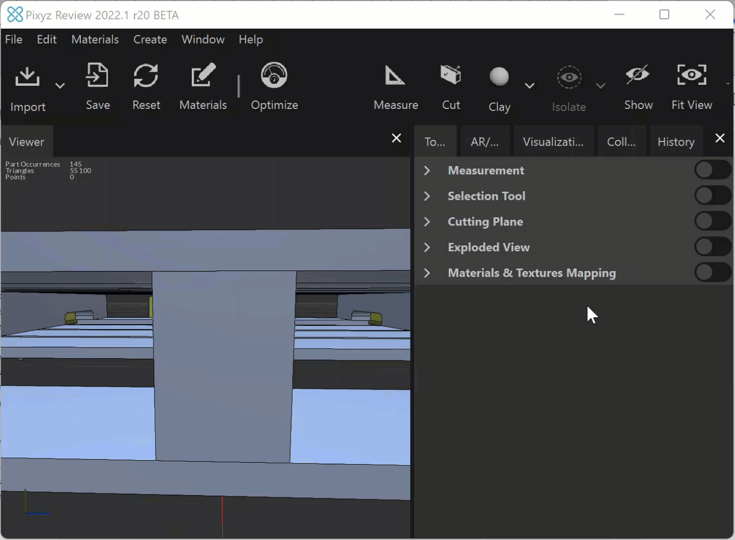The width and height of the screenshot is (735, 540).
Task: Open the File menu
Action: click(14, 39)
